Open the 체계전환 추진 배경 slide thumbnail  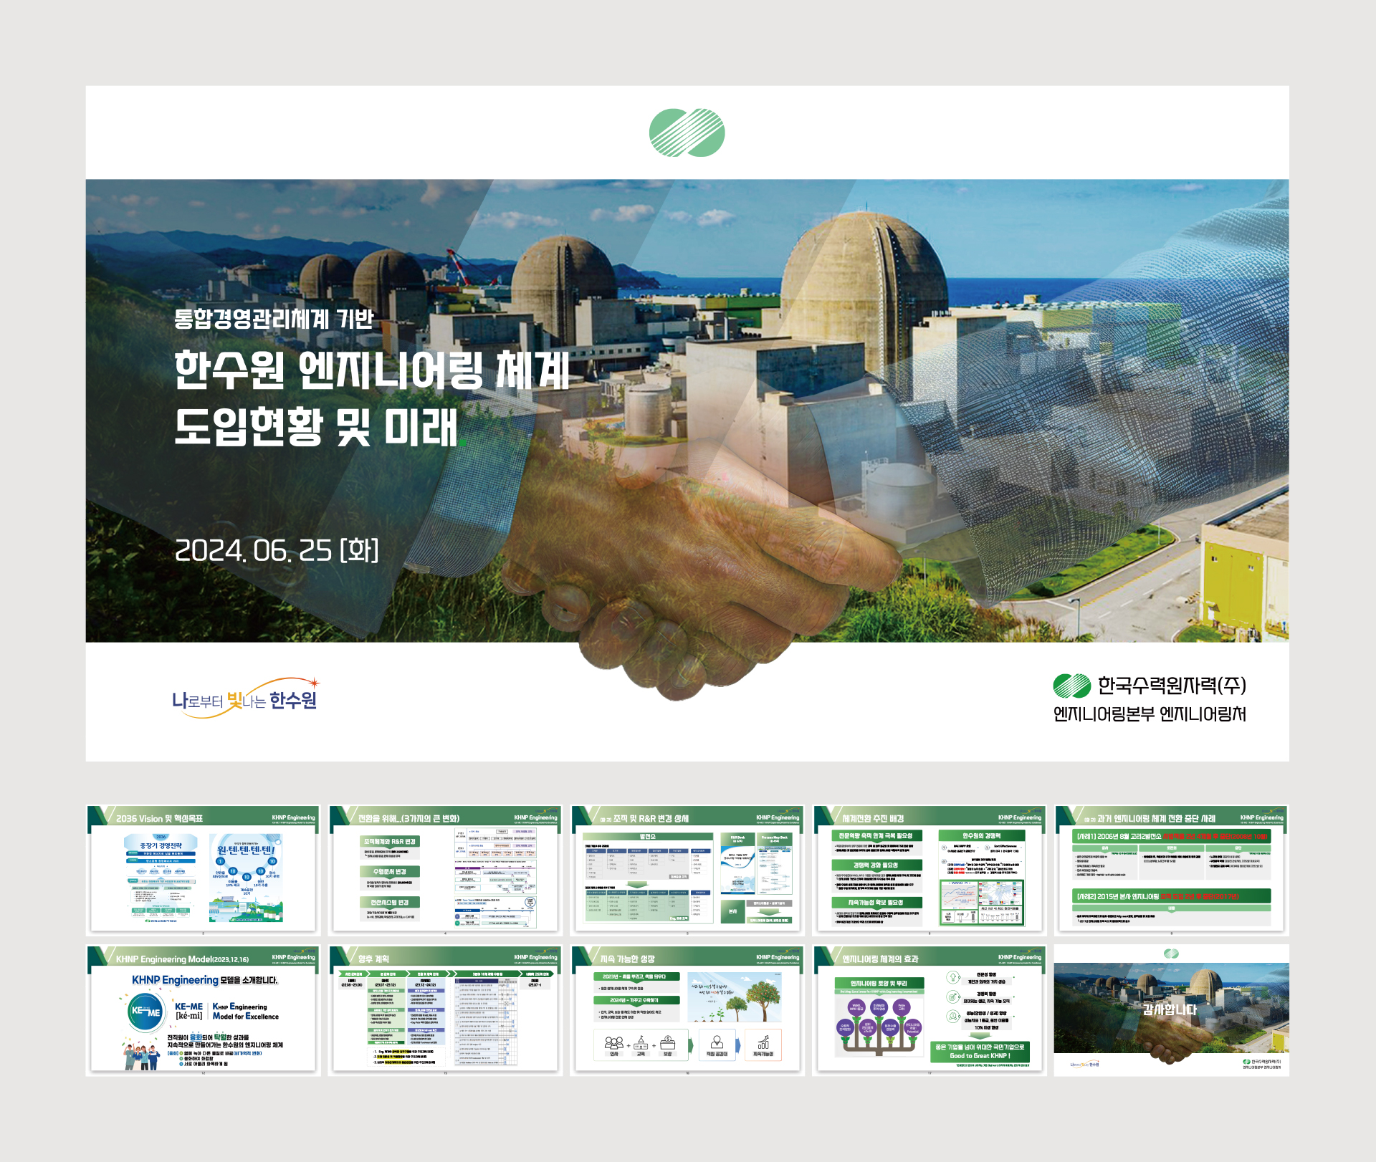click(929, 870)
